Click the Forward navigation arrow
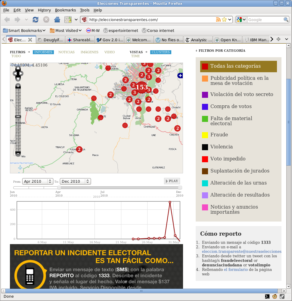The width and height of the screenshot is (292, 301). pyautogui.click(x=17, y=20)
